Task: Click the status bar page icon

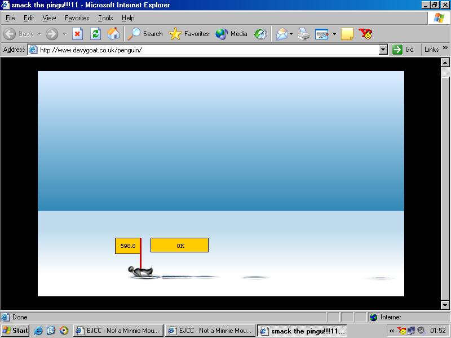Action: point(5,317)
